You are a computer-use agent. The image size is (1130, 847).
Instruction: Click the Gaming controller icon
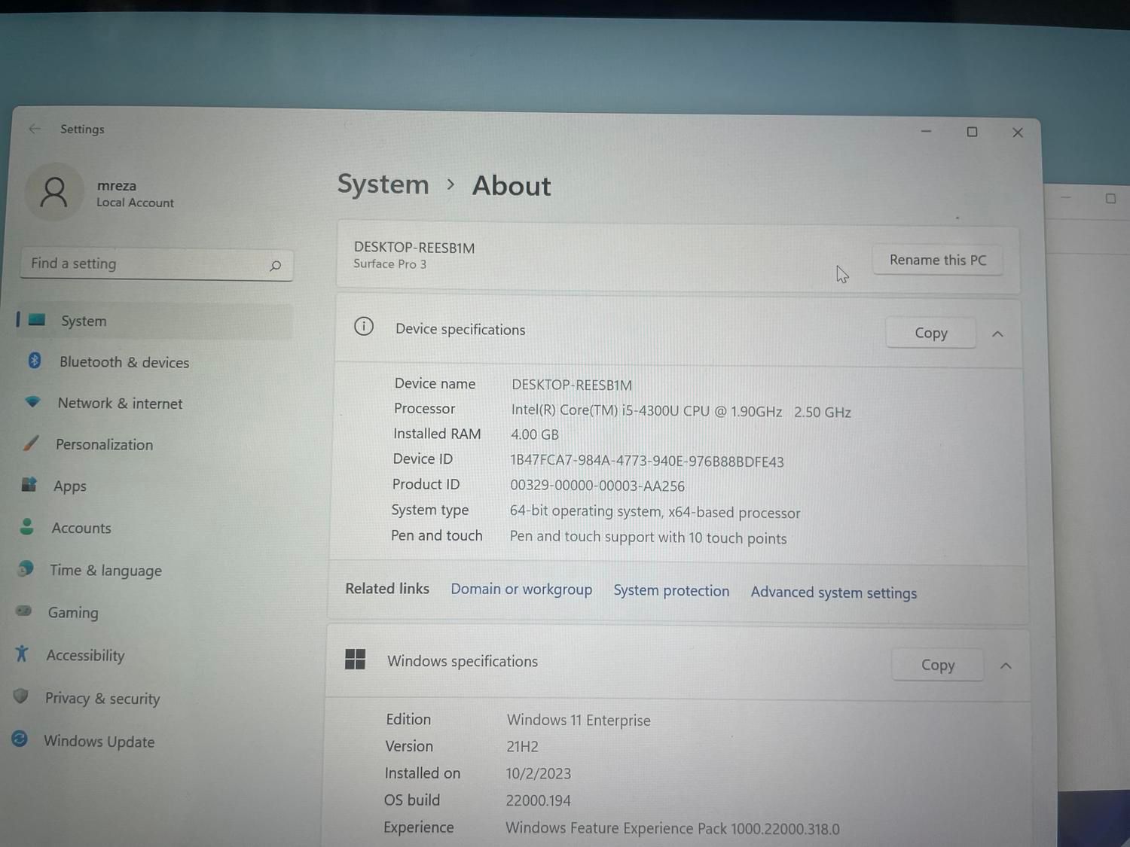click(x=24, y=611)
